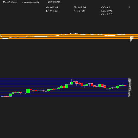Click the munafasutra.in label
The image size is (138, 138).
(31, 2)
